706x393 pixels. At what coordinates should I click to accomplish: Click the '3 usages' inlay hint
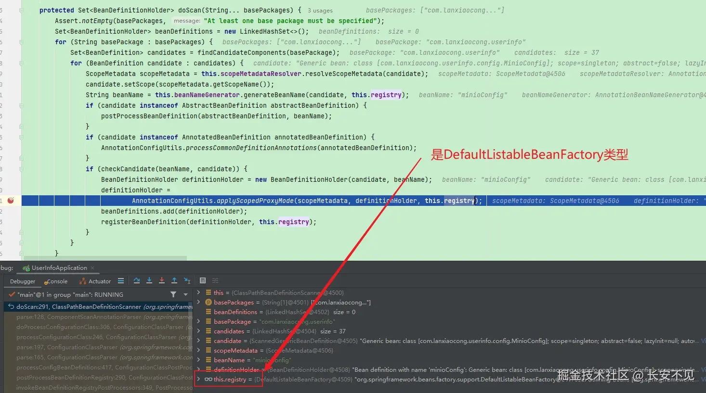coord(320,11)
